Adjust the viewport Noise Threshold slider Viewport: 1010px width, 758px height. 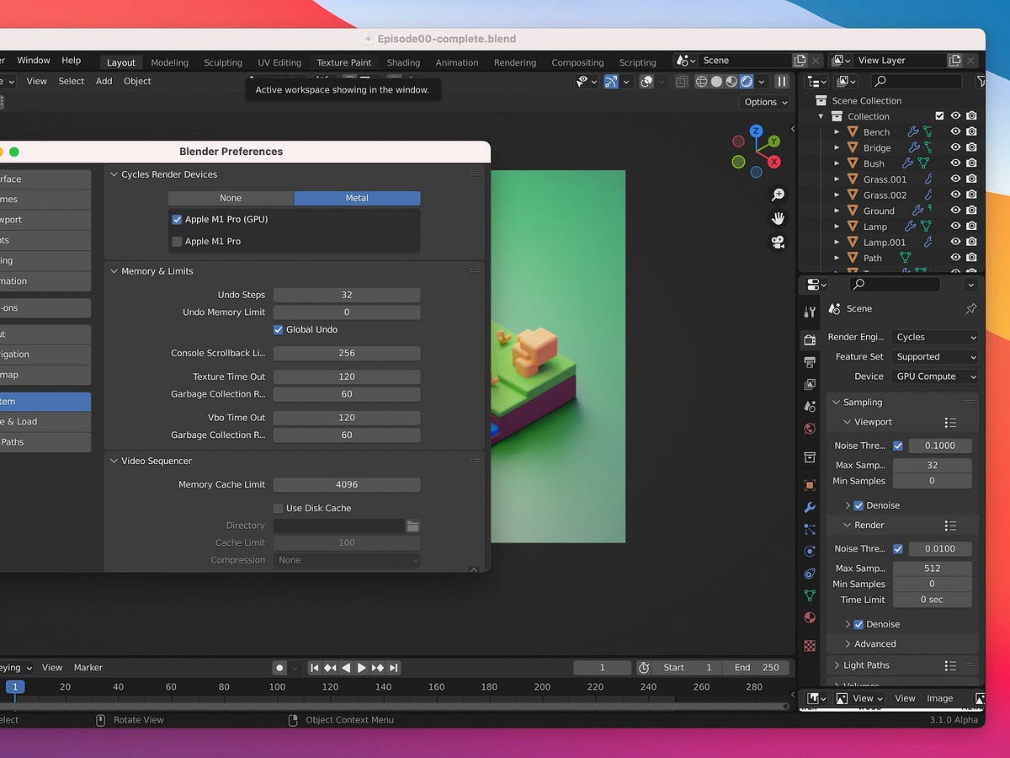coord(940,446)
